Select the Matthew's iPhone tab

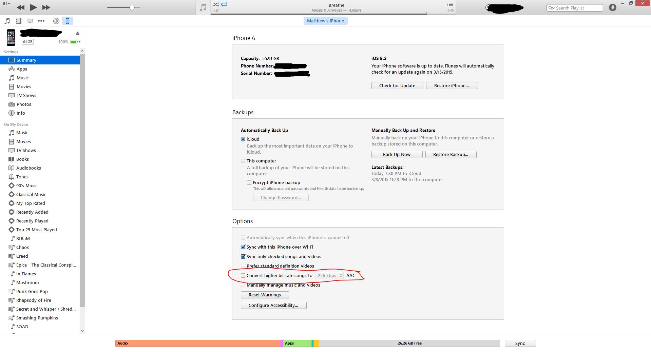click(x=326, y=21)
